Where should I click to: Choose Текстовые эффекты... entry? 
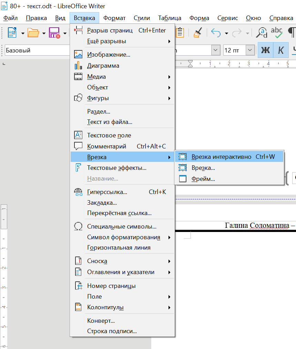tap(122, 168)
